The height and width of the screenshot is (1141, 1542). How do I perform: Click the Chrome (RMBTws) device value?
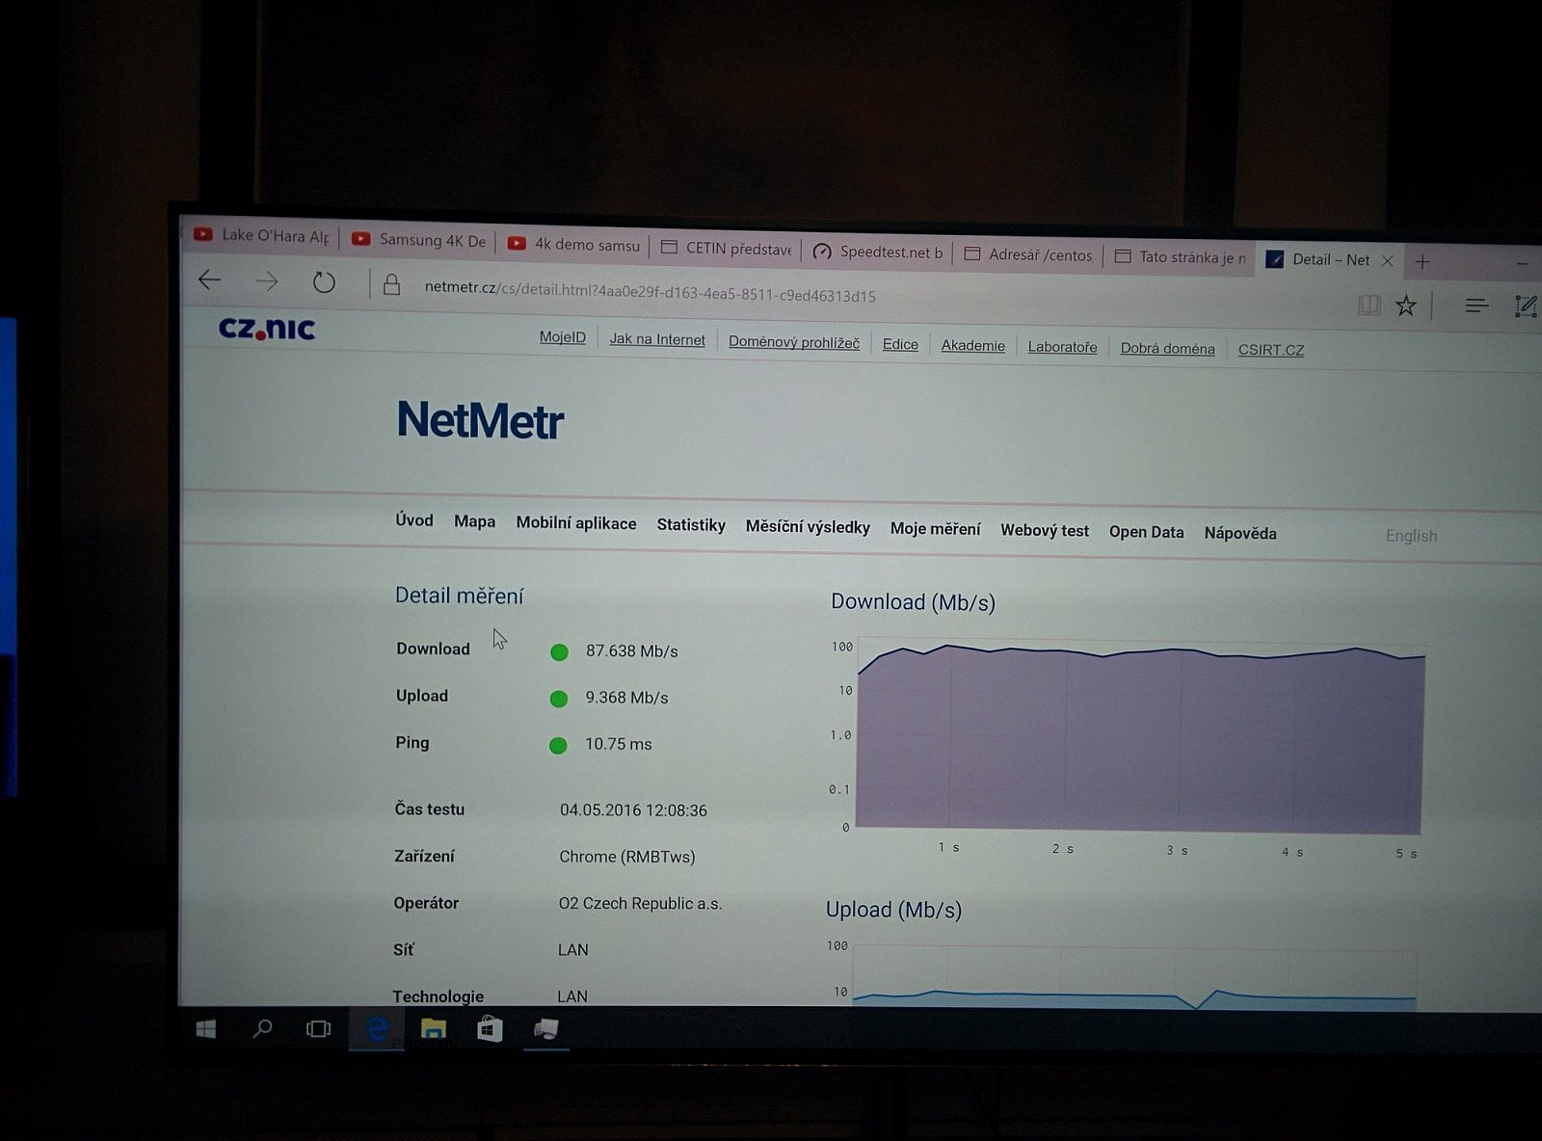626,857
